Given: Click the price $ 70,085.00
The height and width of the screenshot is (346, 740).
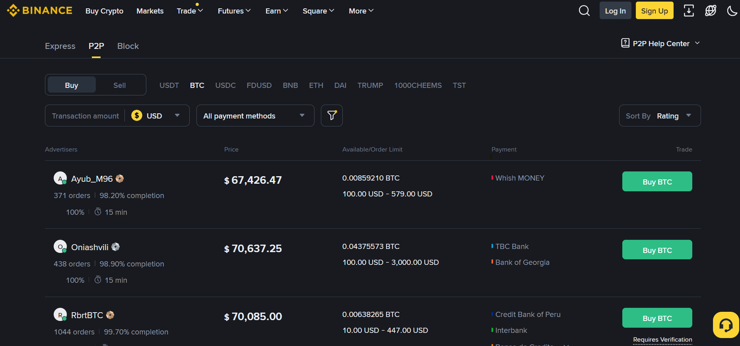Looking at the screenshot, I should coord(253,316).
